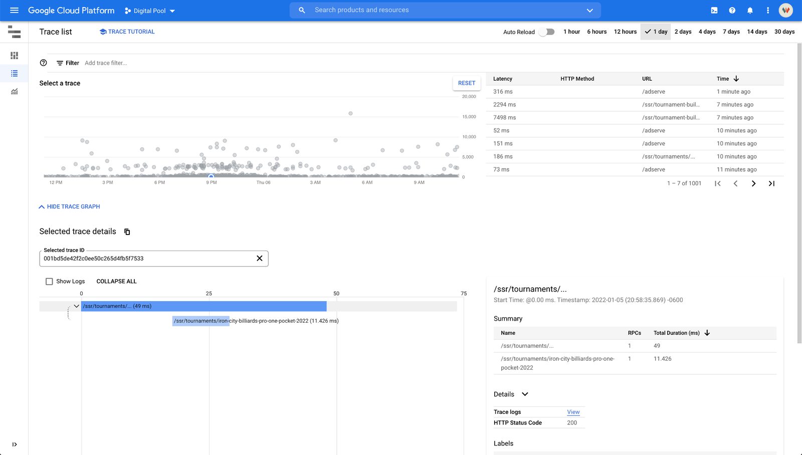Collapse the /ssr/tournaments/ root span chevron
Screen dimensions: 802x455
point(76,306)
